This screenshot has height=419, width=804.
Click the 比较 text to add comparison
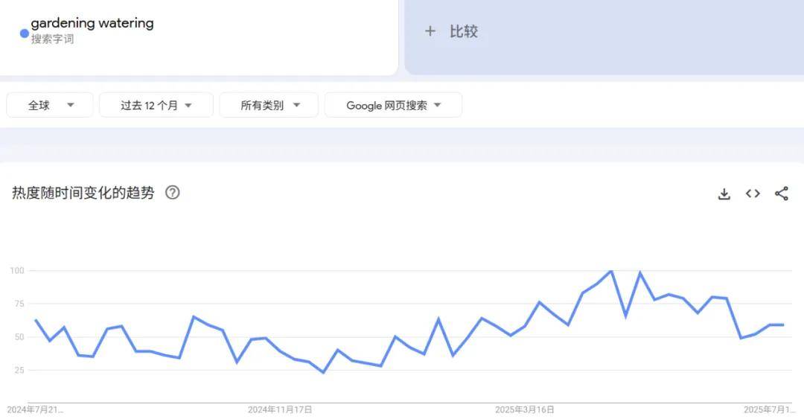(463, 31)
